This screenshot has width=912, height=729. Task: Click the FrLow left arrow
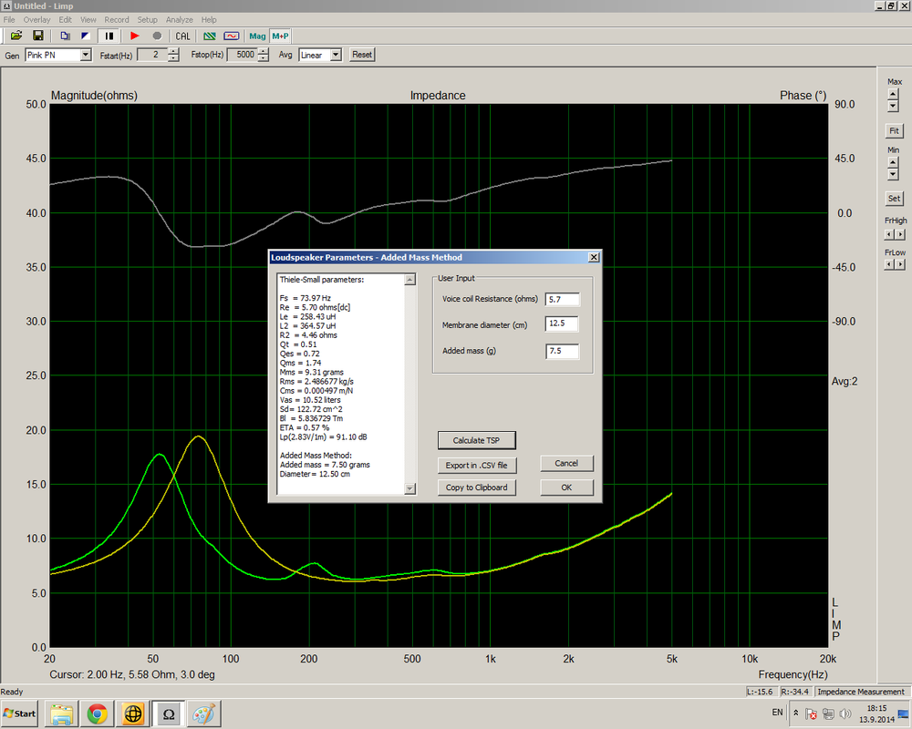[x=889, y=264]
